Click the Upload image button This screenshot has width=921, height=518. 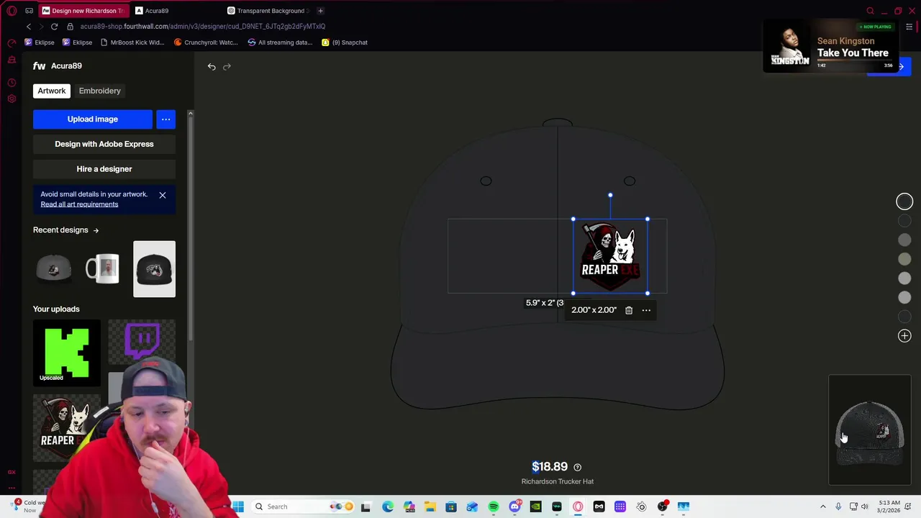pyautogui.click(x=93, y=119)
